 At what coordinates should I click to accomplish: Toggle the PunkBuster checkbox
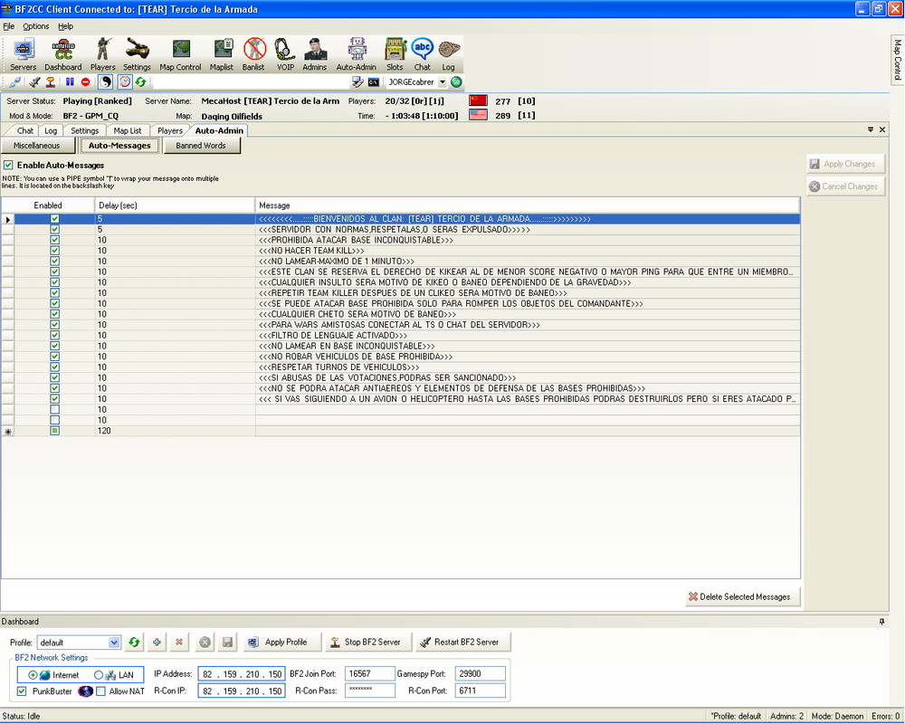point(22,691)
